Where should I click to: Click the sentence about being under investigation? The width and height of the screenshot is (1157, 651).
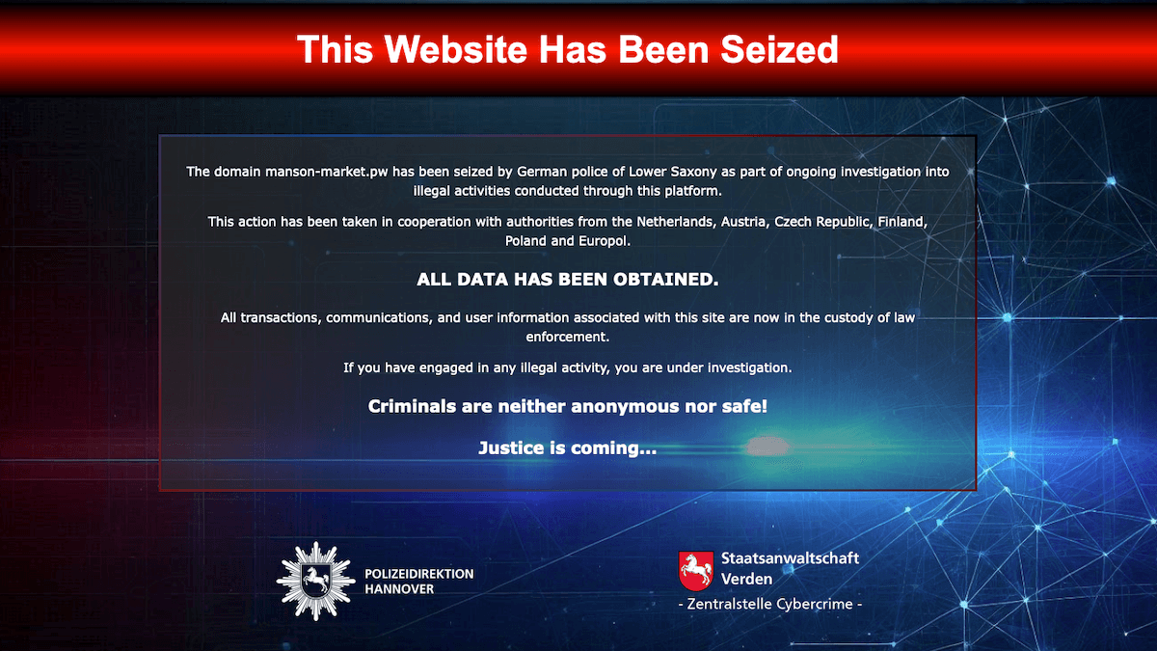(x=568, y=368)
